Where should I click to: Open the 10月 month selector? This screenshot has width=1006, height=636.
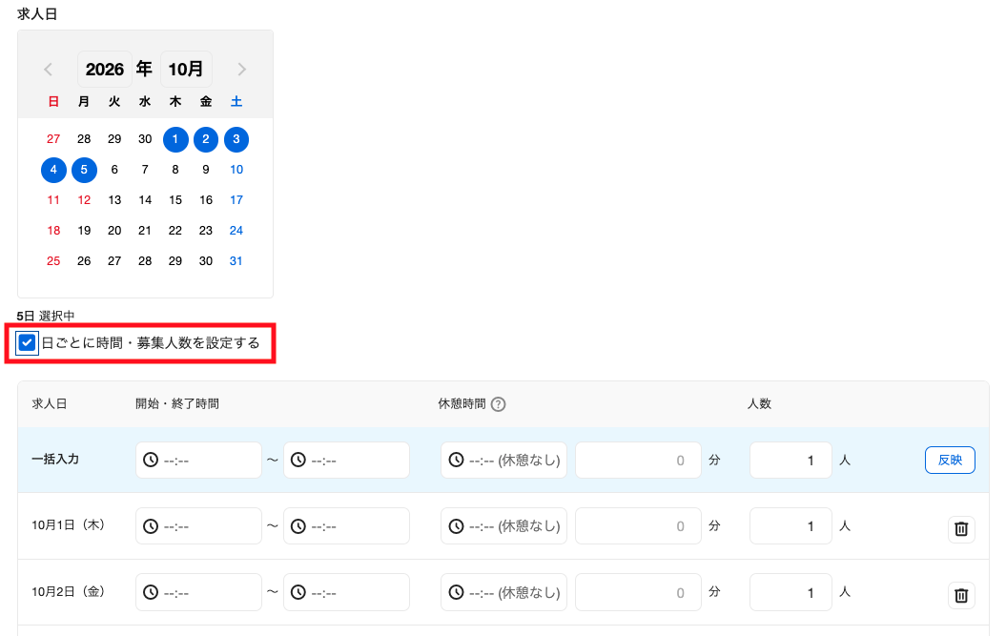[186, 70]
